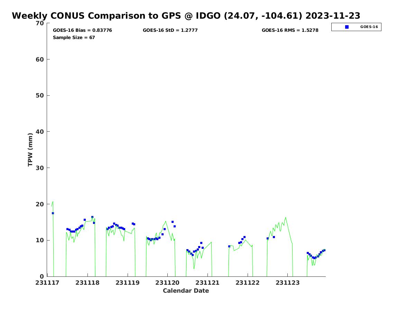This screenshot has width=415, height=311.
Task: Click the GOES-16 StD = 1.2777 label
Action: 170,30
